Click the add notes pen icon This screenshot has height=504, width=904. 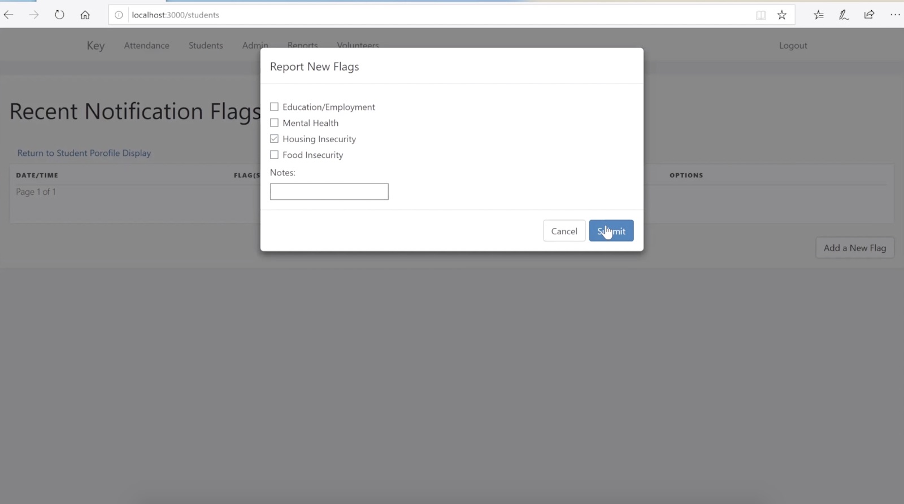tap(844, 15)
